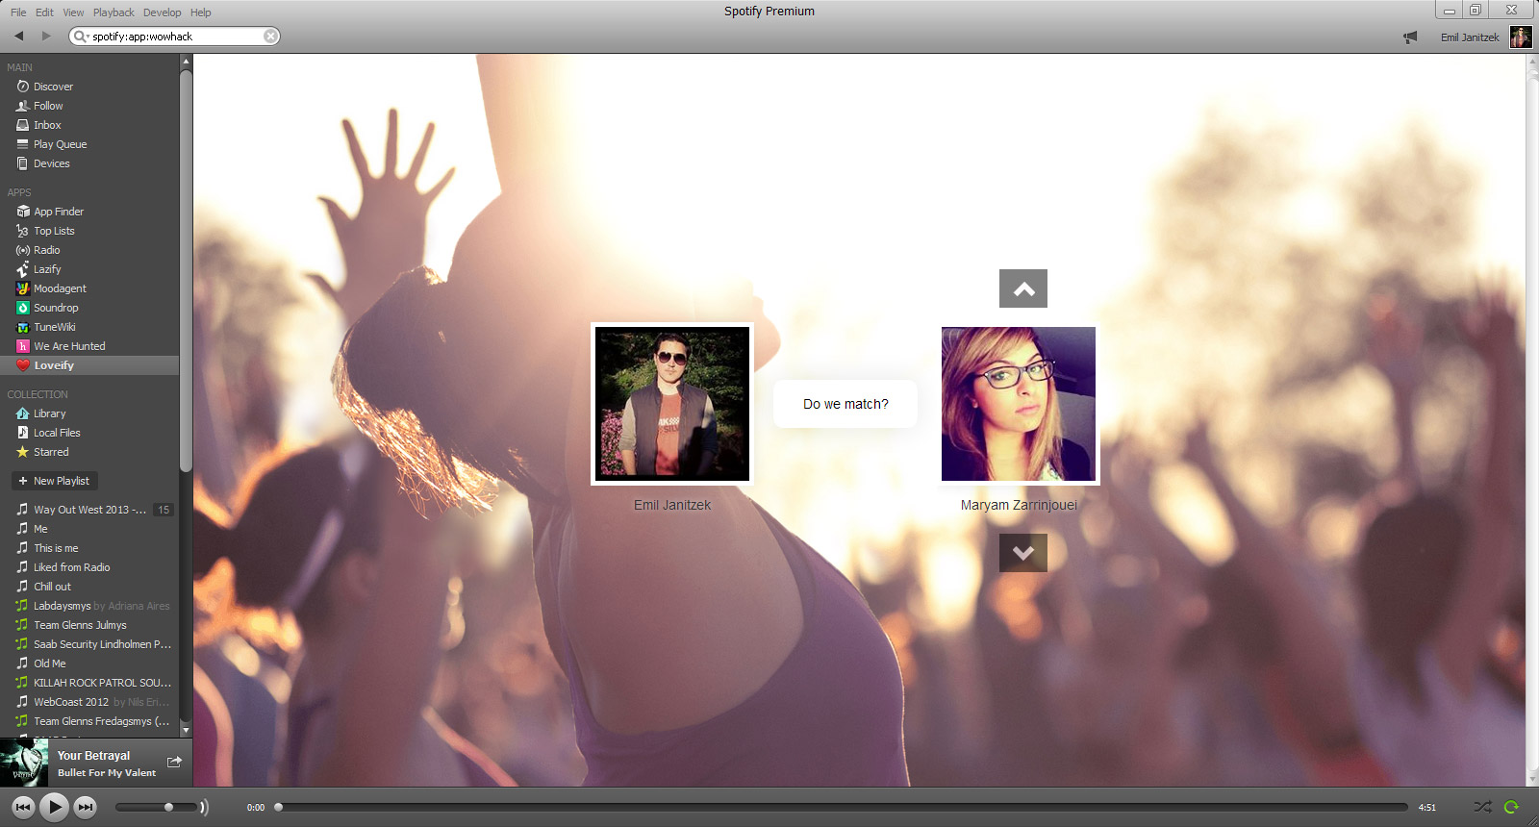This screenshot has width=1539, height=827.
Task: Toggle repeat playback
Action: (x=1511, y=807)
